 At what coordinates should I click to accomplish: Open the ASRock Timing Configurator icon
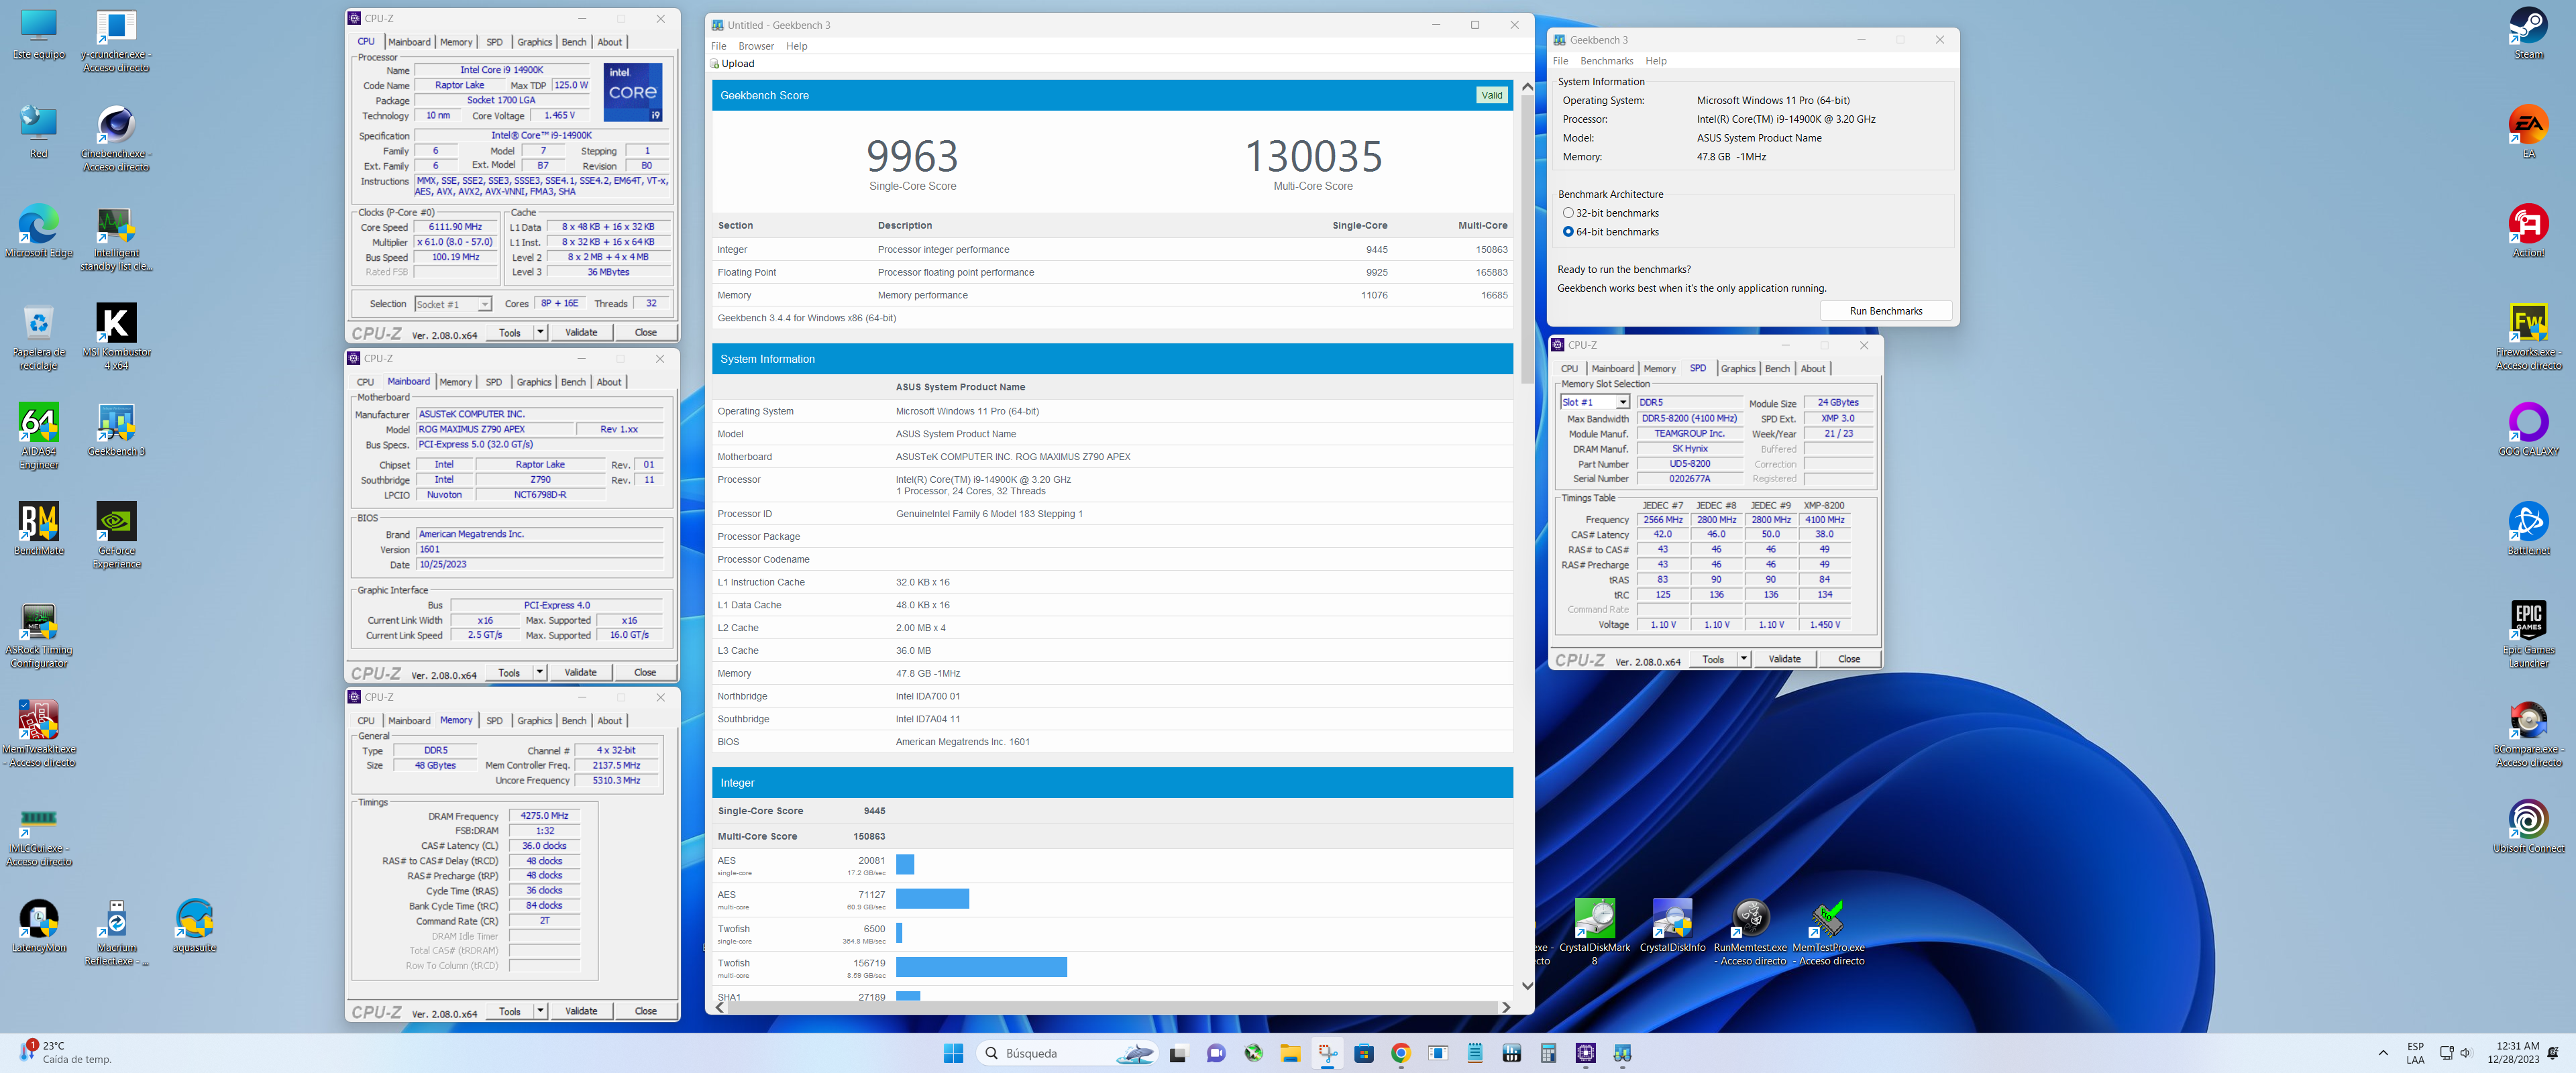point(38,635)
